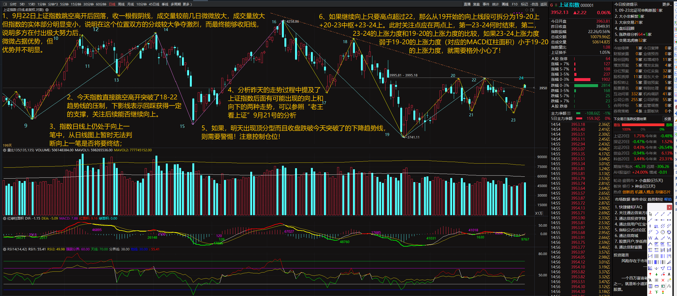
Task: Choose the GA tool in palette
Action: point(663,244)
